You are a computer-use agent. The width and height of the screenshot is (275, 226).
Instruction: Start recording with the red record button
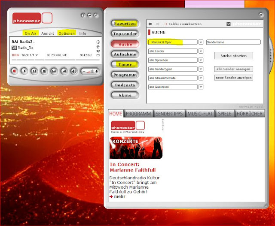pos(14,71)
